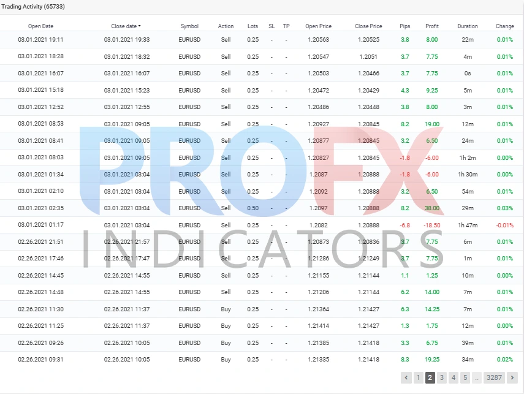Jump to page 4
This screenshot has width=524, height=394.
click(x=453, y=377)
